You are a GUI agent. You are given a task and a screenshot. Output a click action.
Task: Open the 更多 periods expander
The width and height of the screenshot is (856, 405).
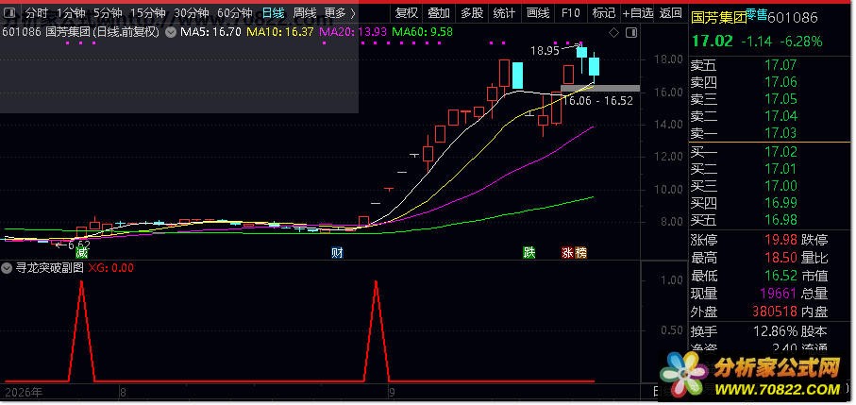pyautogui.click(x=340, y=12)
